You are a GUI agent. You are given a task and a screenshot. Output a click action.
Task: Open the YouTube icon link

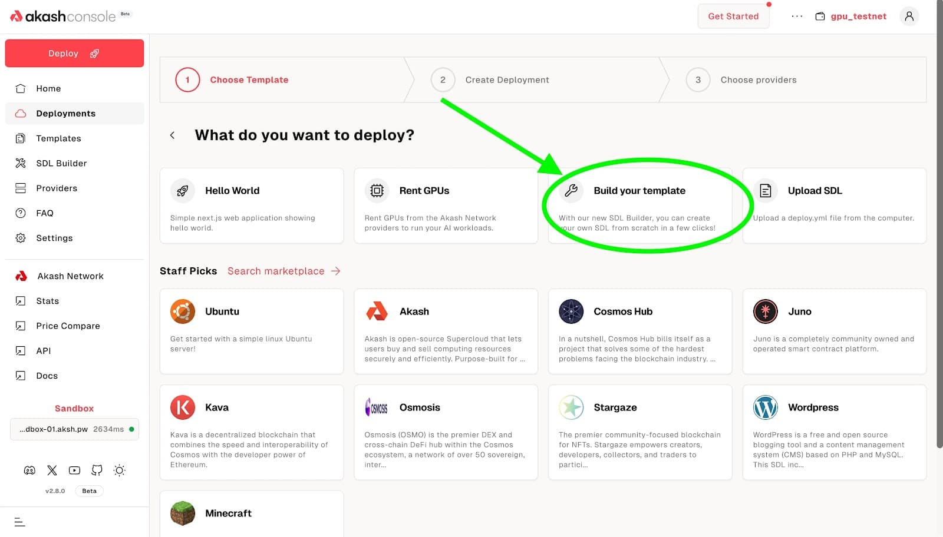point(74,470)
